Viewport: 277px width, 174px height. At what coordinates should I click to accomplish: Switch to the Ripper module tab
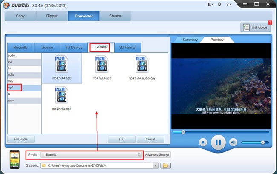tap(52, 16)
